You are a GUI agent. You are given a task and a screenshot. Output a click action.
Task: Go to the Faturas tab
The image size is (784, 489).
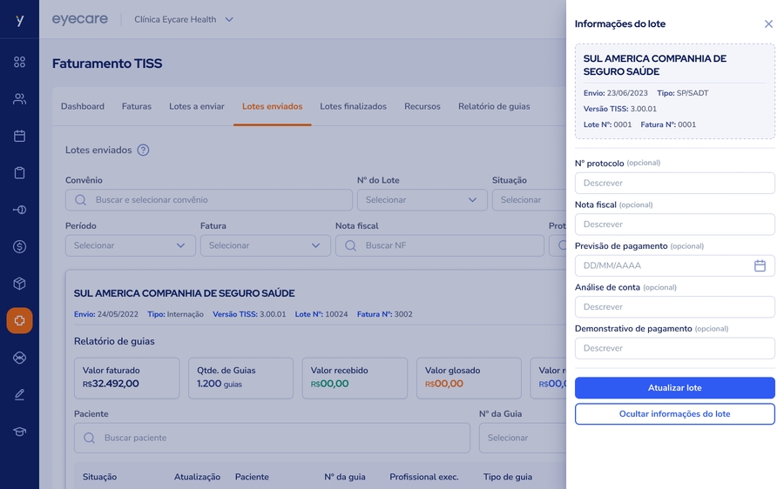coord(137,106)
